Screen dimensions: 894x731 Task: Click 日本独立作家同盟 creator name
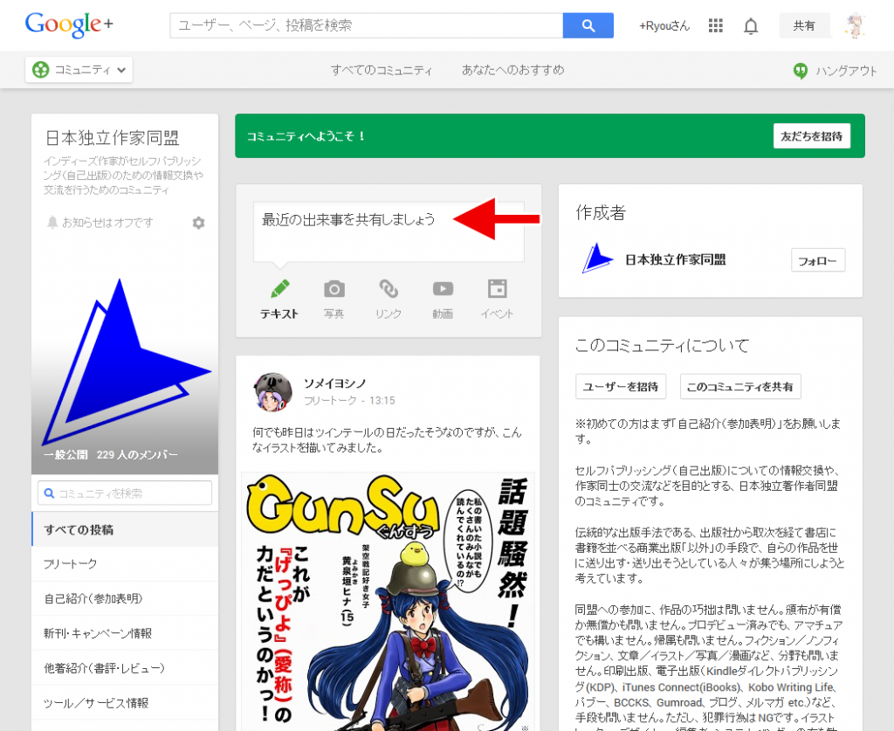tap(675, 259)
